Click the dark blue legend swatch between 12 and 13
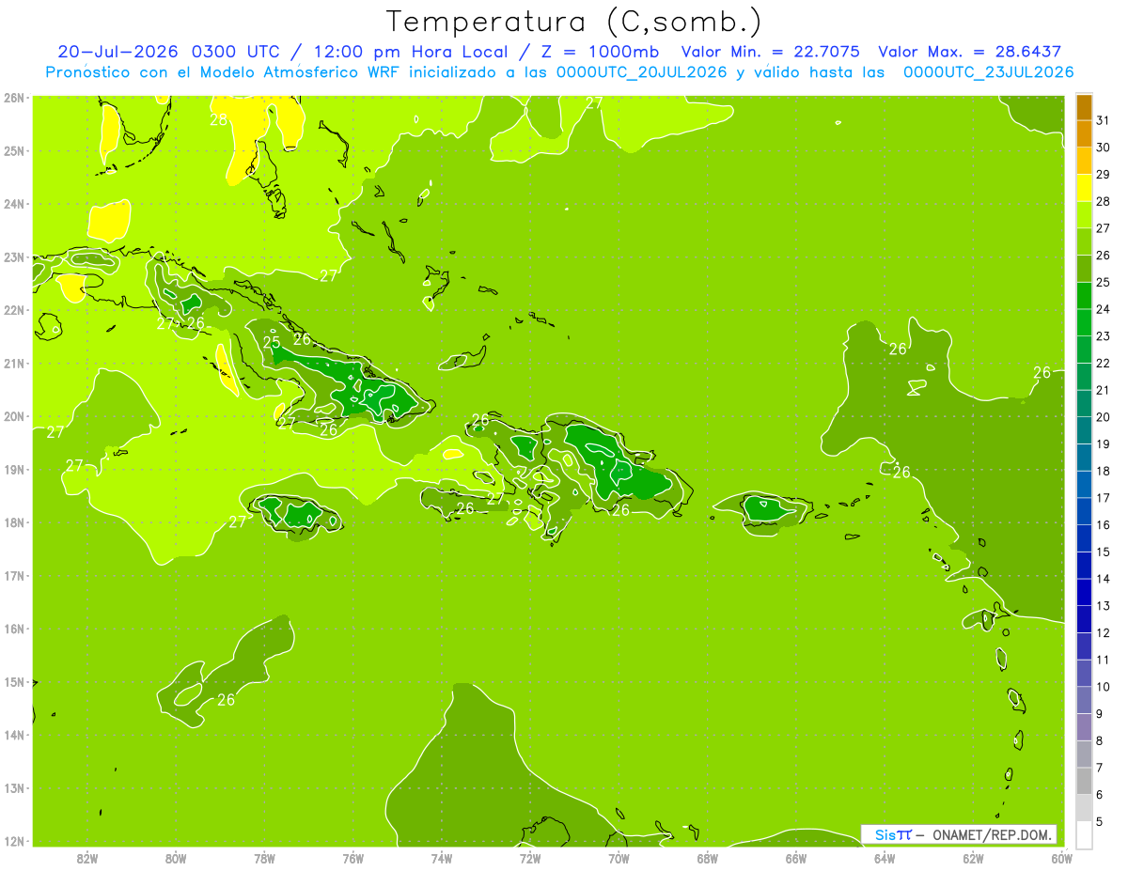Viewport: 1128px width, 871px height. click(x=1084, y=620)
